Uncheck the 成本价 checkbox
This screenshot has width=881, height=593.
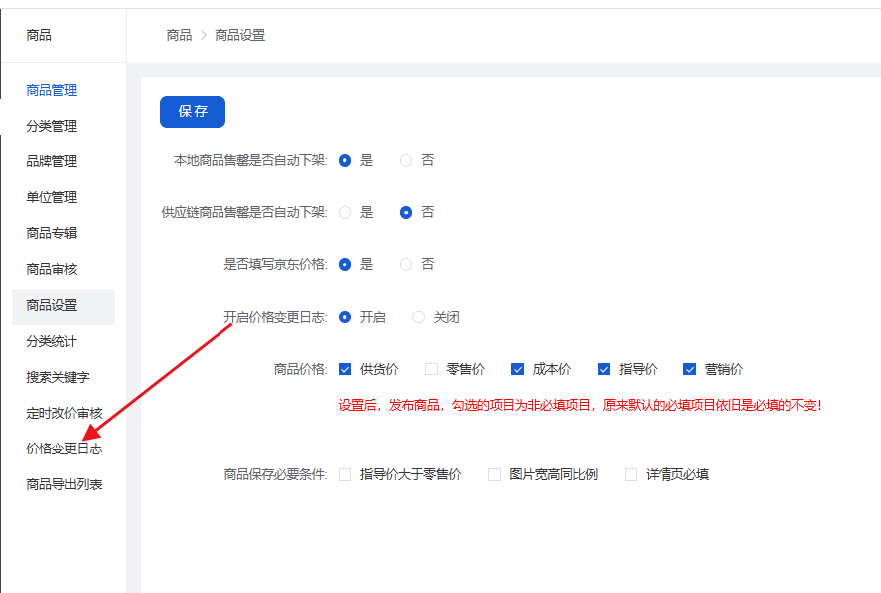[x=518, y=369]
